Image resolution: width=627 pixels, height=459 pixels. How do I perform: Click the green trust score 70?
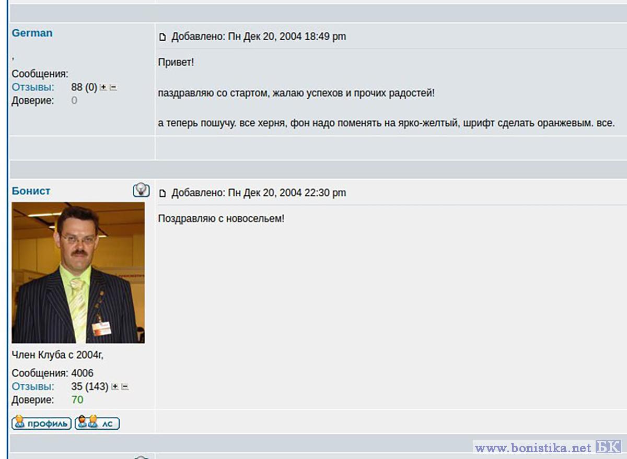(x=77, y=400)
